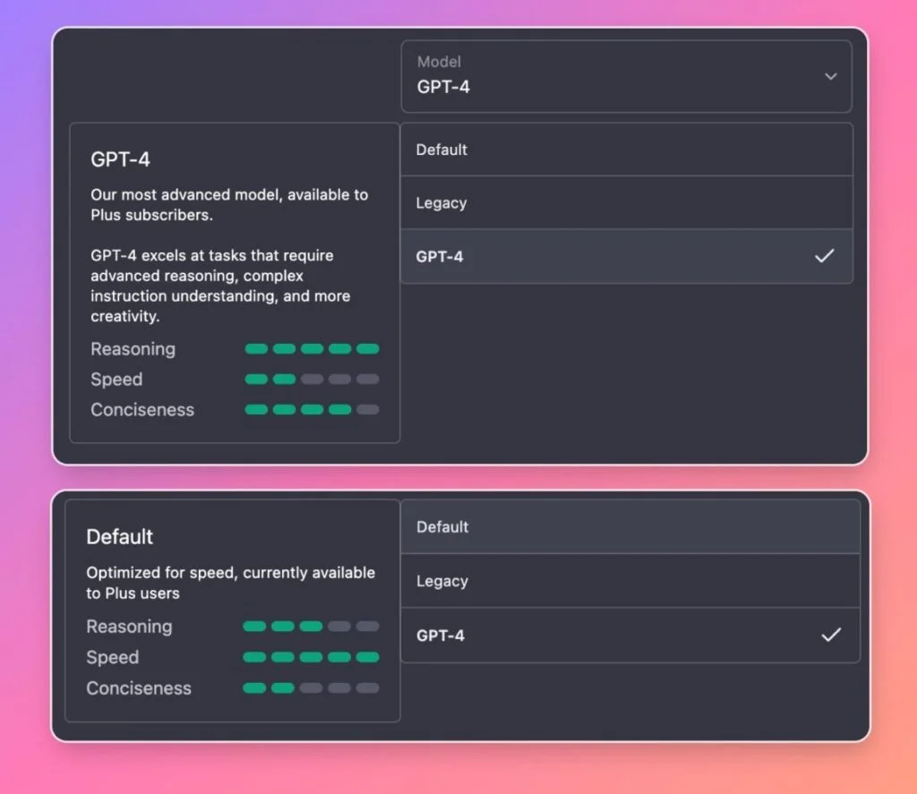Click 'GPT-4 excels at tasks' paragraph
This screenshot has height=794, width=917.
pos(220,286)
